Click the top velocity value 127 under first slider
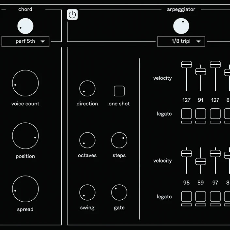Image resolution: width=230 pixels, height=230 pixels. 186,100
